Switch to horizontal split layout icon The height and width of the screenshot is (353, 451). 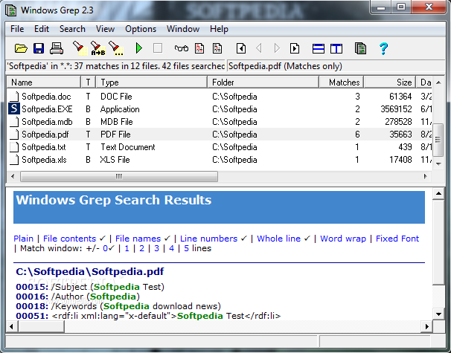point(319,48)
